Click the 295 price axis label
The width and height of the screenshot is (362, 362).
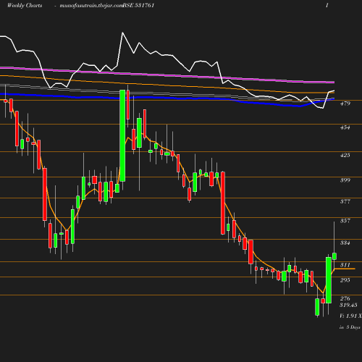click(x=345, y=280)
